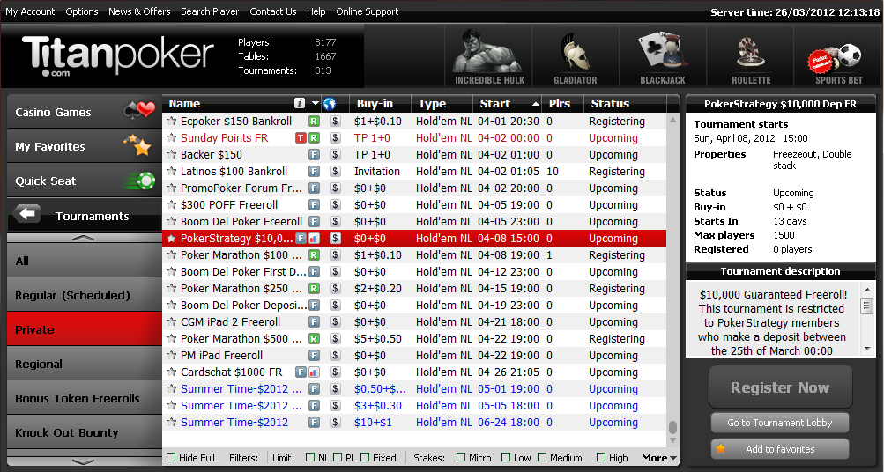This screenshot has height=472, width=884.
Task: Click the globe icon in the column header
Action: click(330, 103)
